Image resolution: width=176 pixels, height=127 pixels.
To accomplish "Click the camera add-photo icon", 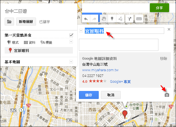I will pos(167,95).
